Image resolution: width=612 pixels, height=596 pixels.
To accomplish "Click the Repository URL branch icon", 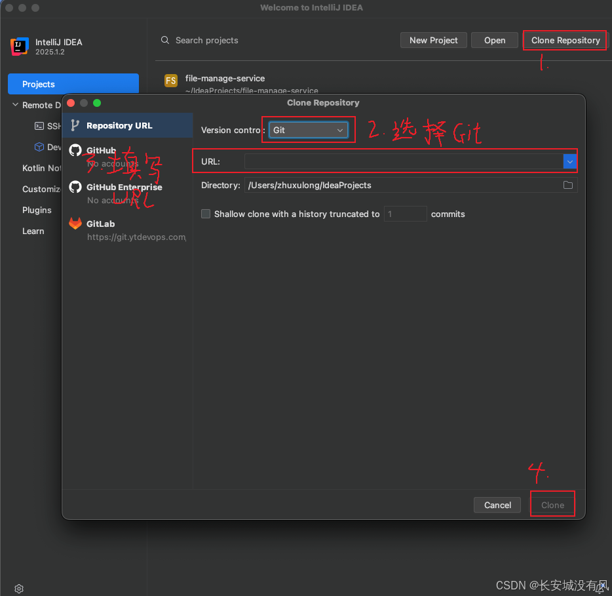I will point(75,125).
